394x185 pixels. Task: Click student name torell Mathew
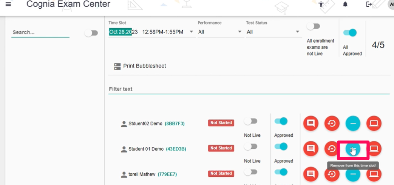coord(142,174)
